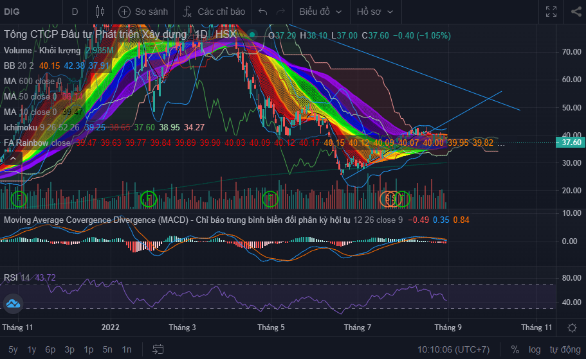Click the 37.60 current price label
Viewport: 586px width, 359px height.
click(571, 143)
